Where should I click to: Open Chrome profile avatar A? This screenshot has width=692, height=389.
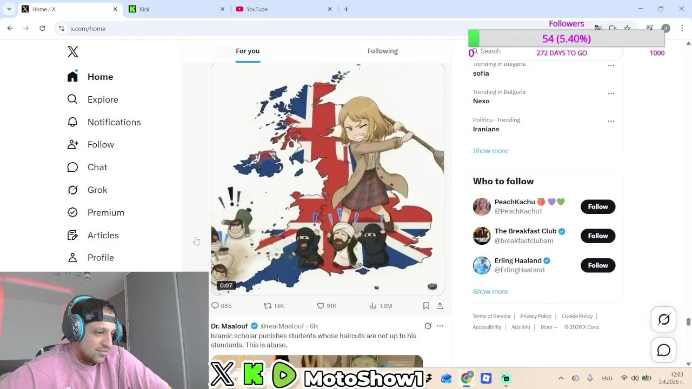tap(666, 28)
